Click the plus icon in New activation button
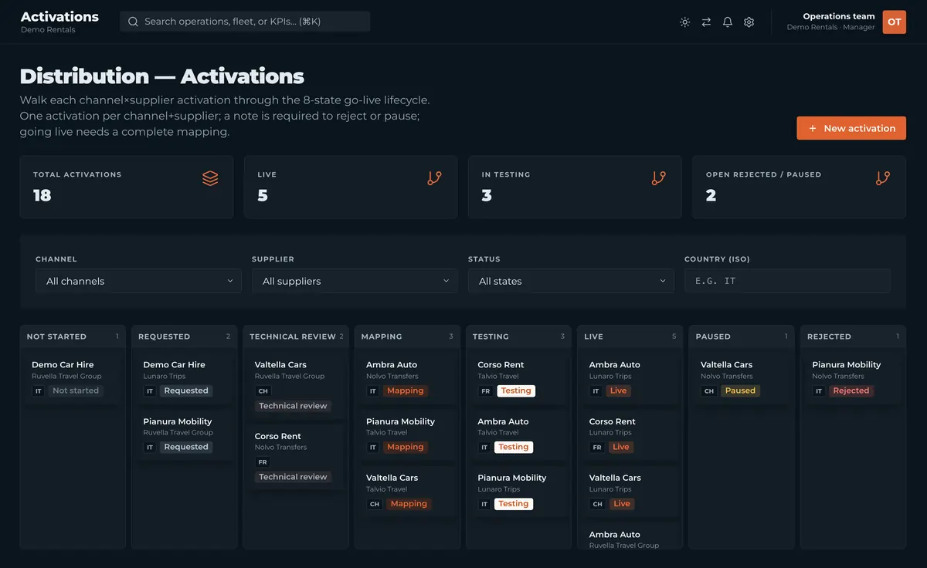 tap(812, 128)
